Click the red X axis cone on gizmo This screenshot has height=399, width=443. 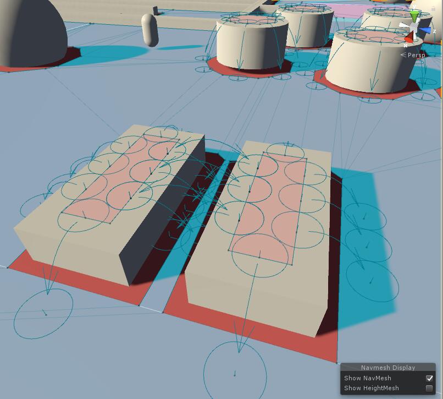409,37
